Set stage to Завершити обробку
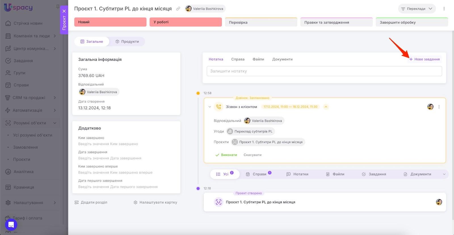The width and height of the screenshot is (454, 235). click(412, 22)
